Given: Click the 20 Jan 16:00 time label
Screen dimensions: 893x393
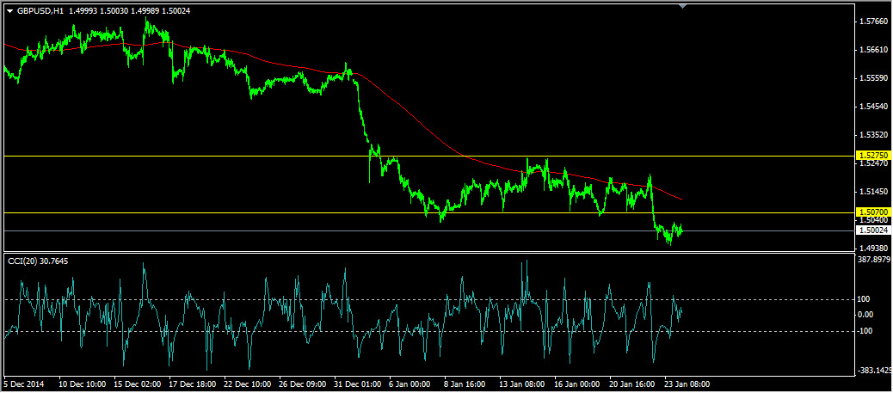Looking at the screenshot, I should tap(634, 384).
